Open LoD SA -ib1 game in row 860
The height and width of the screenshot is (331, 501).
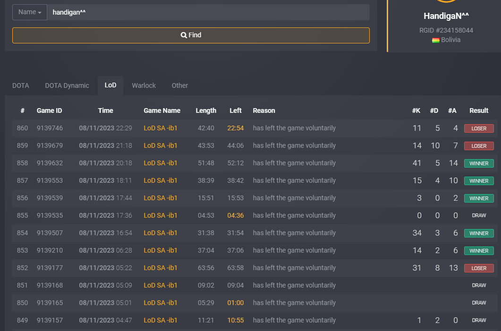click(161, 128)
